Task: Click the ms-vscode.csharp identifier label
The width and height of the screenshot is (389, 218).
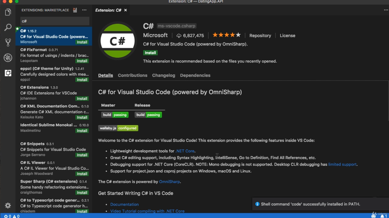Action: point(176,26)
